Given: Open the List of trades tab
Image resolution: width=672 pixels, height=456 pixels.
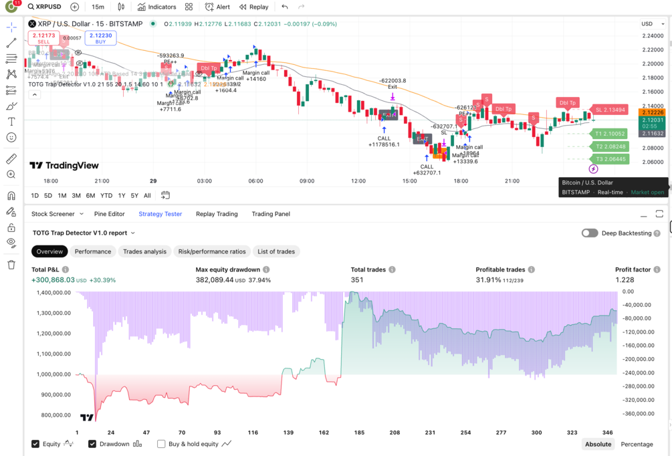Looking at the screenshot, I should coord(276,251).
